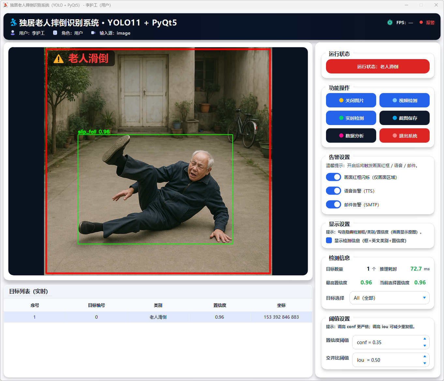Toggle the SMTP email alarm switch
The image size is (444, 381).
(x=333, y=204)
